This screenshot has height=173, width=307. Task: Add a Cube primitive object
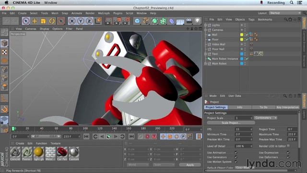coord(137,21)
